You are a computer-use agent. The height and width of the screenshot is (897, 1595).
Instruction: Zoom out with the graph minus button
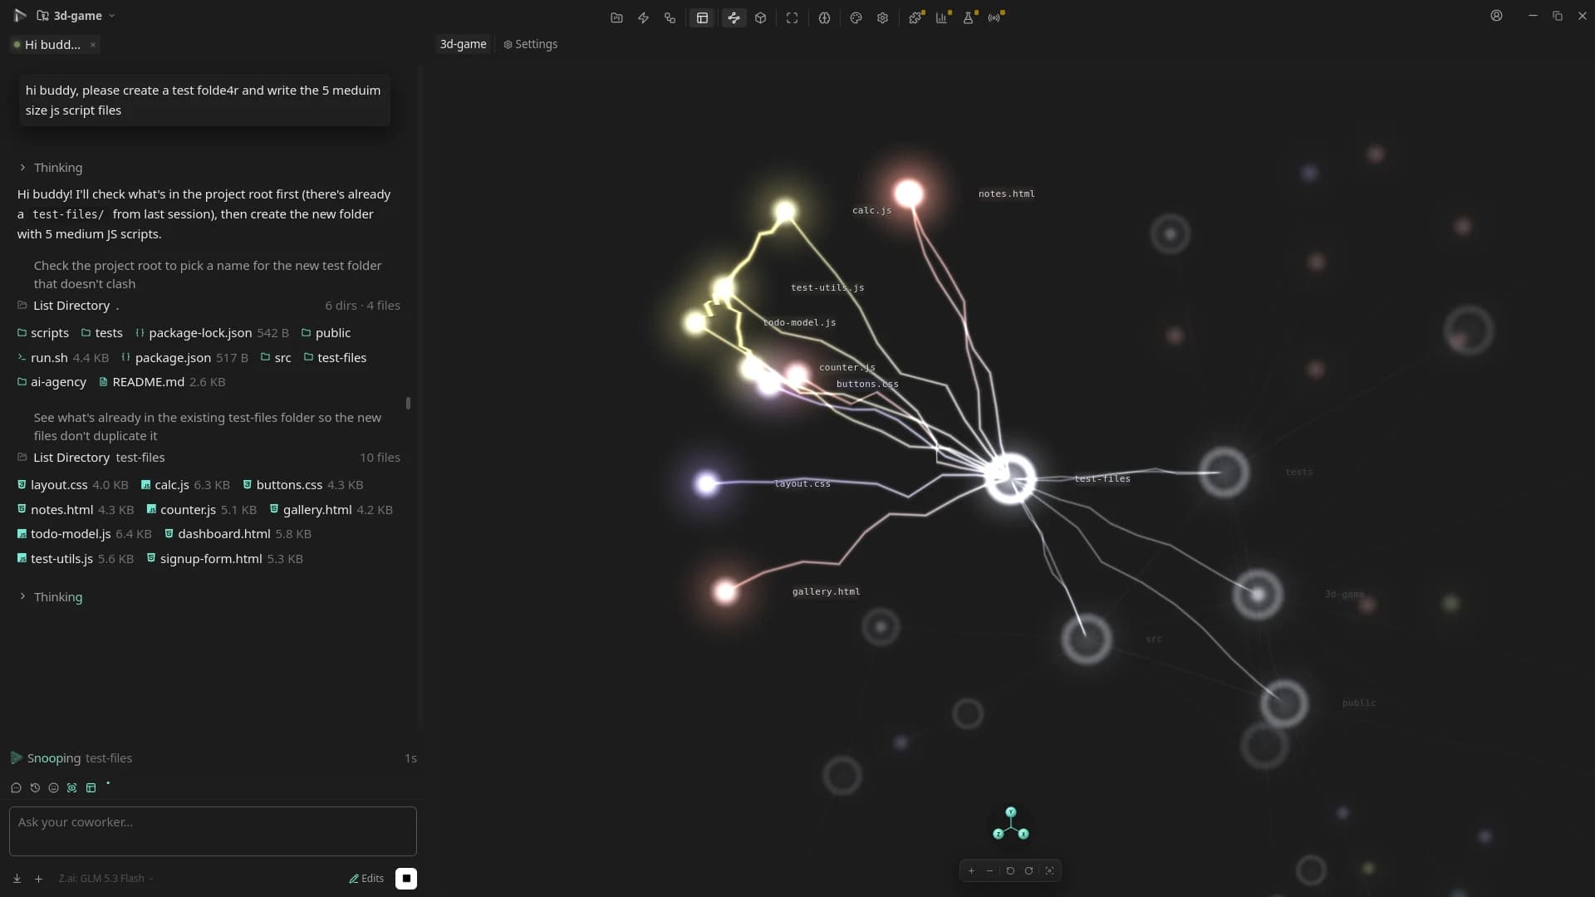[x=990, y=870]
